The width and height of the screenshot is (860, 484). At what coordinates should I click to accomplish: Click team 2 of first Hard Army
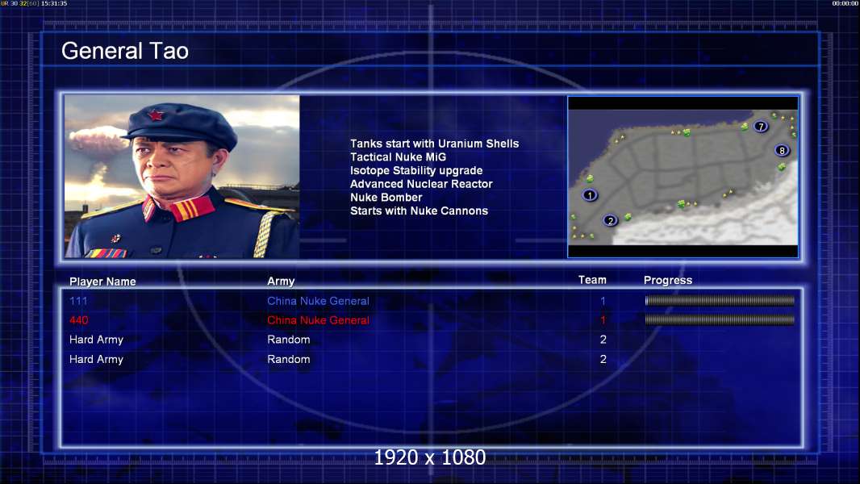pos(603,340)
